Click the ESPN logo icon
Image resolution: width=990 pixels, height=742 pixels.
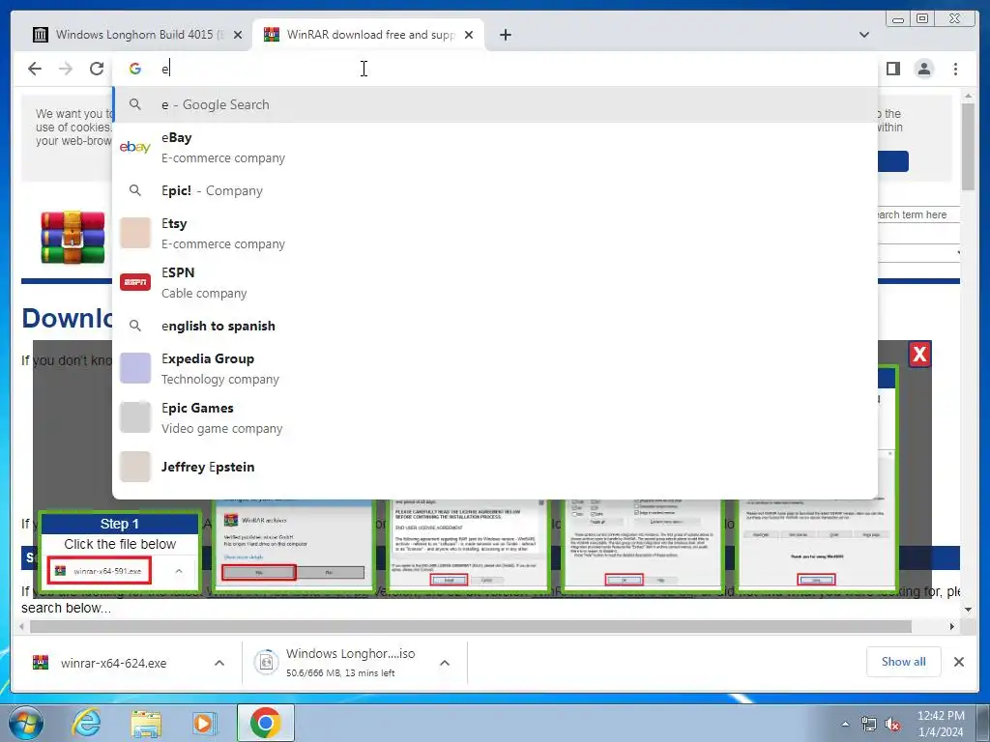click(135, 282)
